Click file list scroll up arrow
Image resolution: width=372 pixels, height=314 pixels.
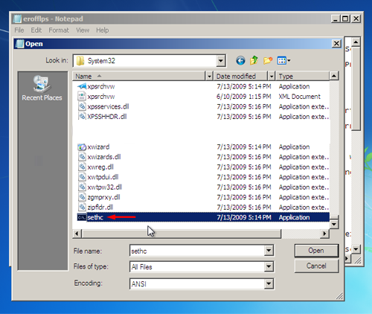334,76
